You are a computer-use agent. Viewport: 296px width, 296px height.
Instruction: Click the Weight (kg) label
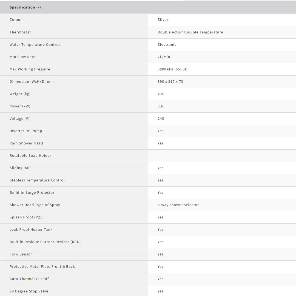[20, 94]
